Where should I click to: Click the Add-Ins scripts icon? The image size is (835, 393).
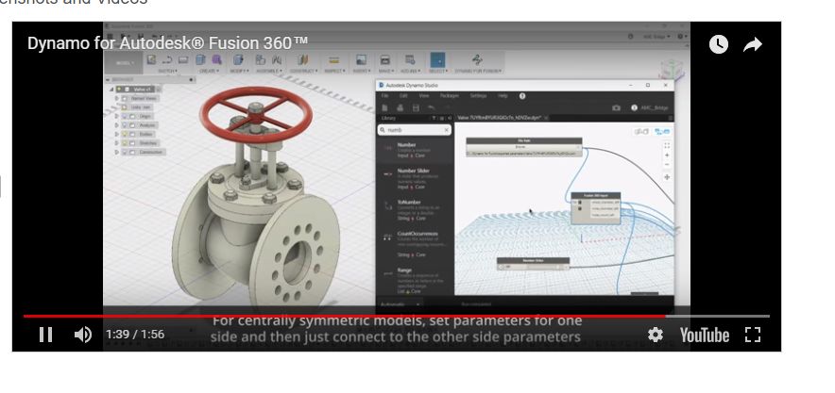410,59
